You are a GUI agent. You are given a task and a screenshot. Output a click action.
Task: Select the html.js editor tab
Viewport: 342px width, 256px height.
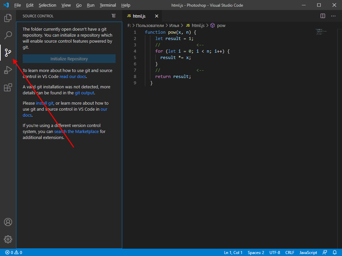point(139,16)
